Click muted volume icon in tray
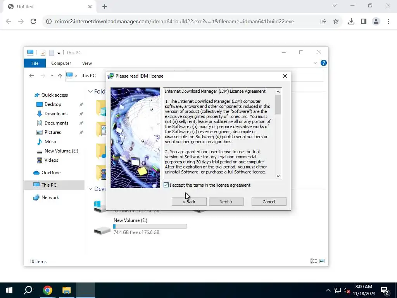Image resolution: width=397 pixels, height=298 pixels. click(347, 290)
